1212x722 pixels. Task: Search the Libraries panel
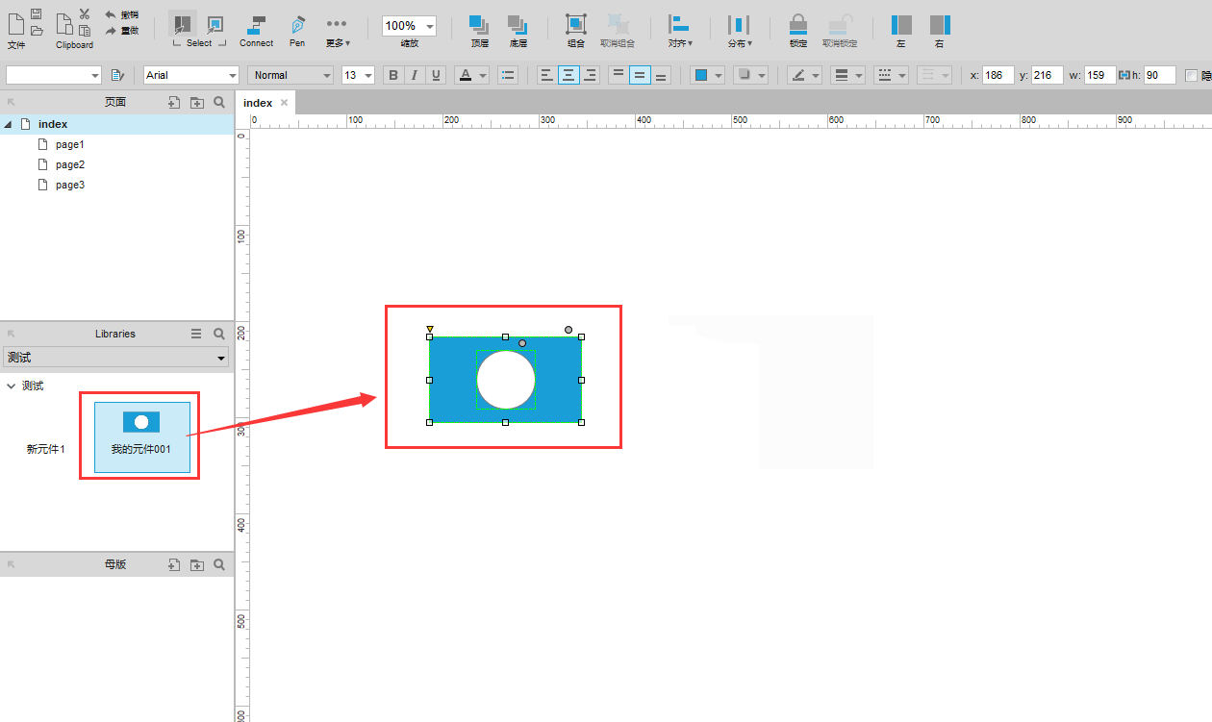219,334
